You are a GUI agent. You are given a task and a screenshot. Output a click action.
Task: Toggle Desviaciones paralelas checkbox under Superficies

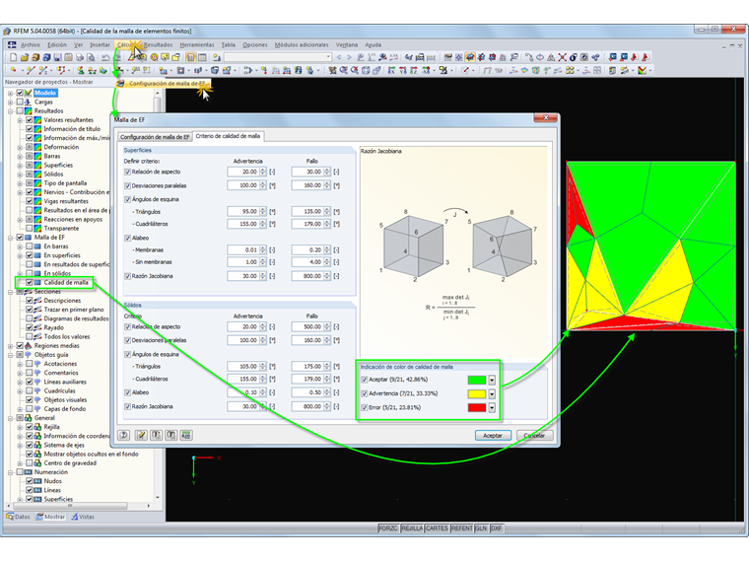[127, 185]
